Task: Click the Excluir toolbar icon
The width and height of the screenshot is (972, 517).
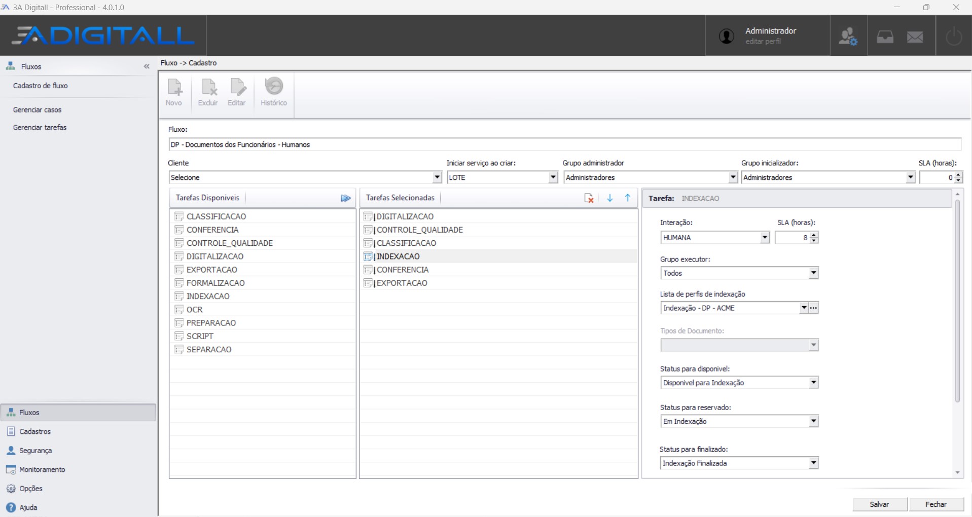Action: pos(208,87)
